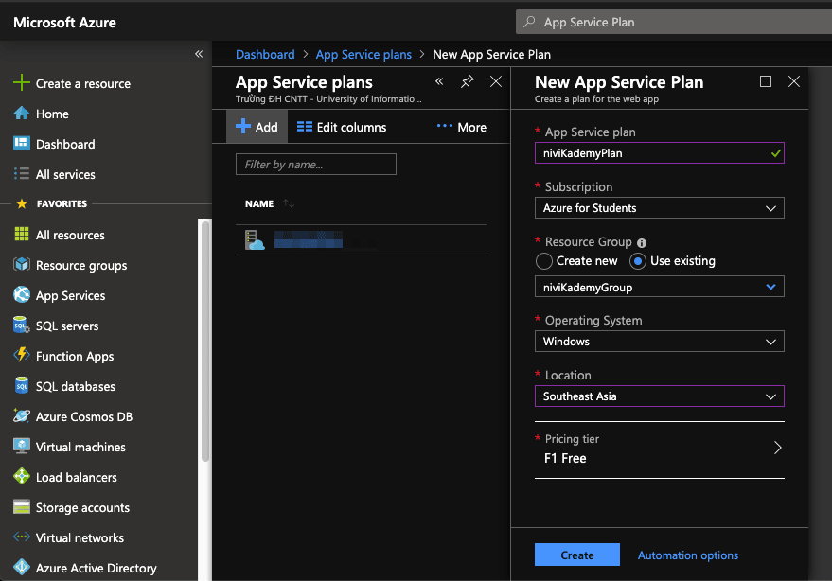Click the Resource Group info icon

(x=642, y=243)
